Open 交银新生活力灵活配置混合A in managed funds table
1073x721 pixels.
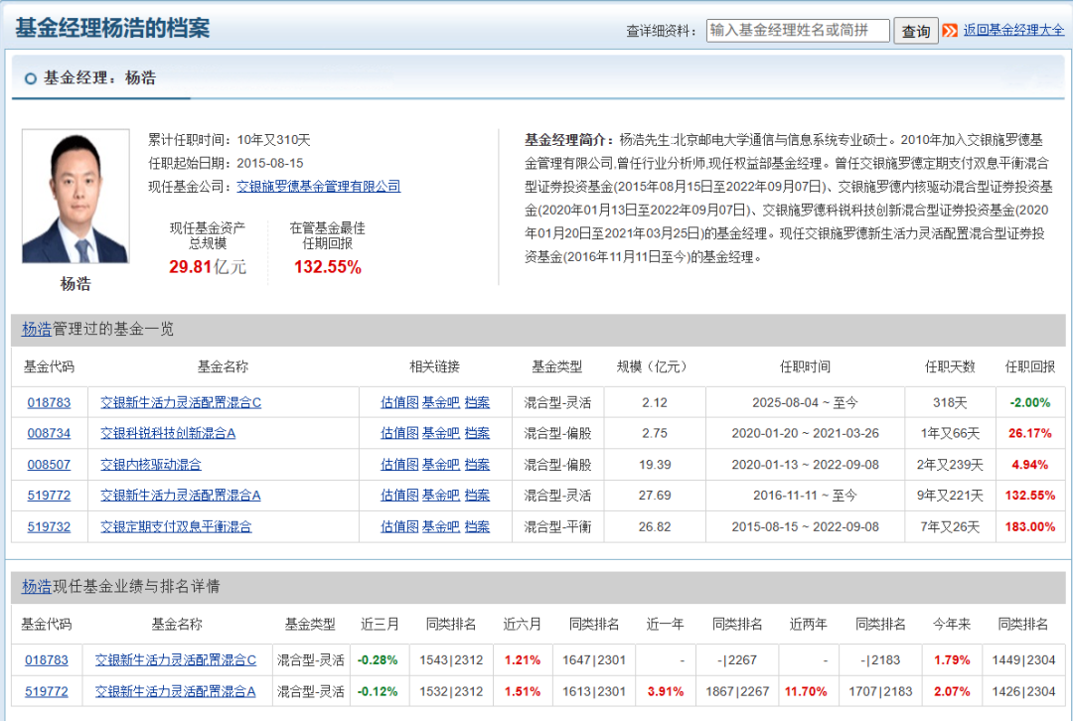point(181,496)
